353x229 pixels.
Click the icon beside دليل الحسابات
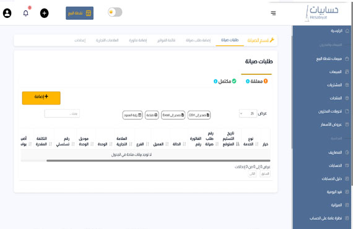[347, 179]
